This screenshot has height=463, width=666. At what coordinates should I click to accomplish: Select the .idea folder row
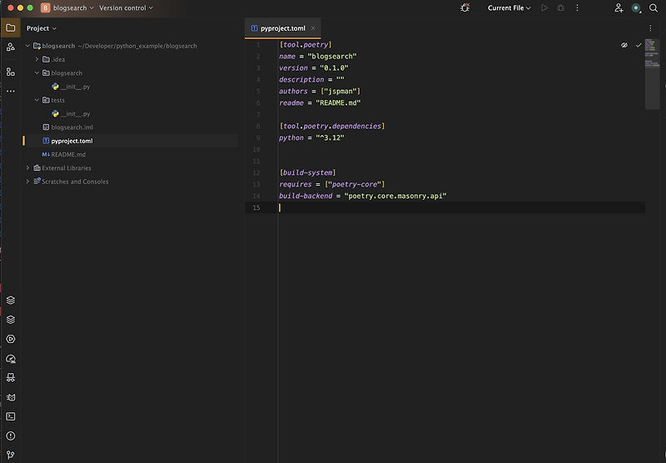pos(131,59)
